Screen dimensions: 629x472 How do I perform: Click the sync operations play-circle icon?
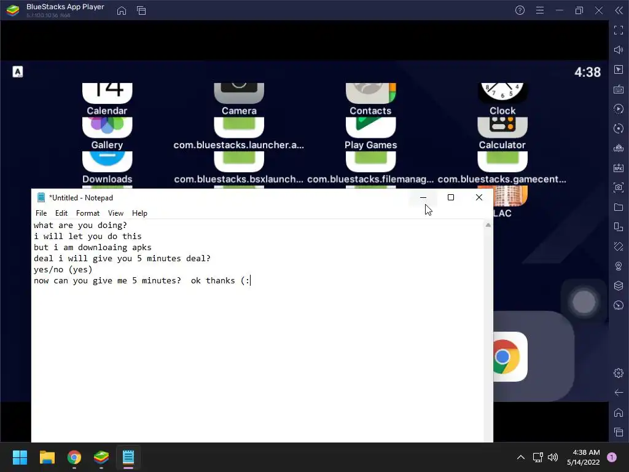pos(618,109)
